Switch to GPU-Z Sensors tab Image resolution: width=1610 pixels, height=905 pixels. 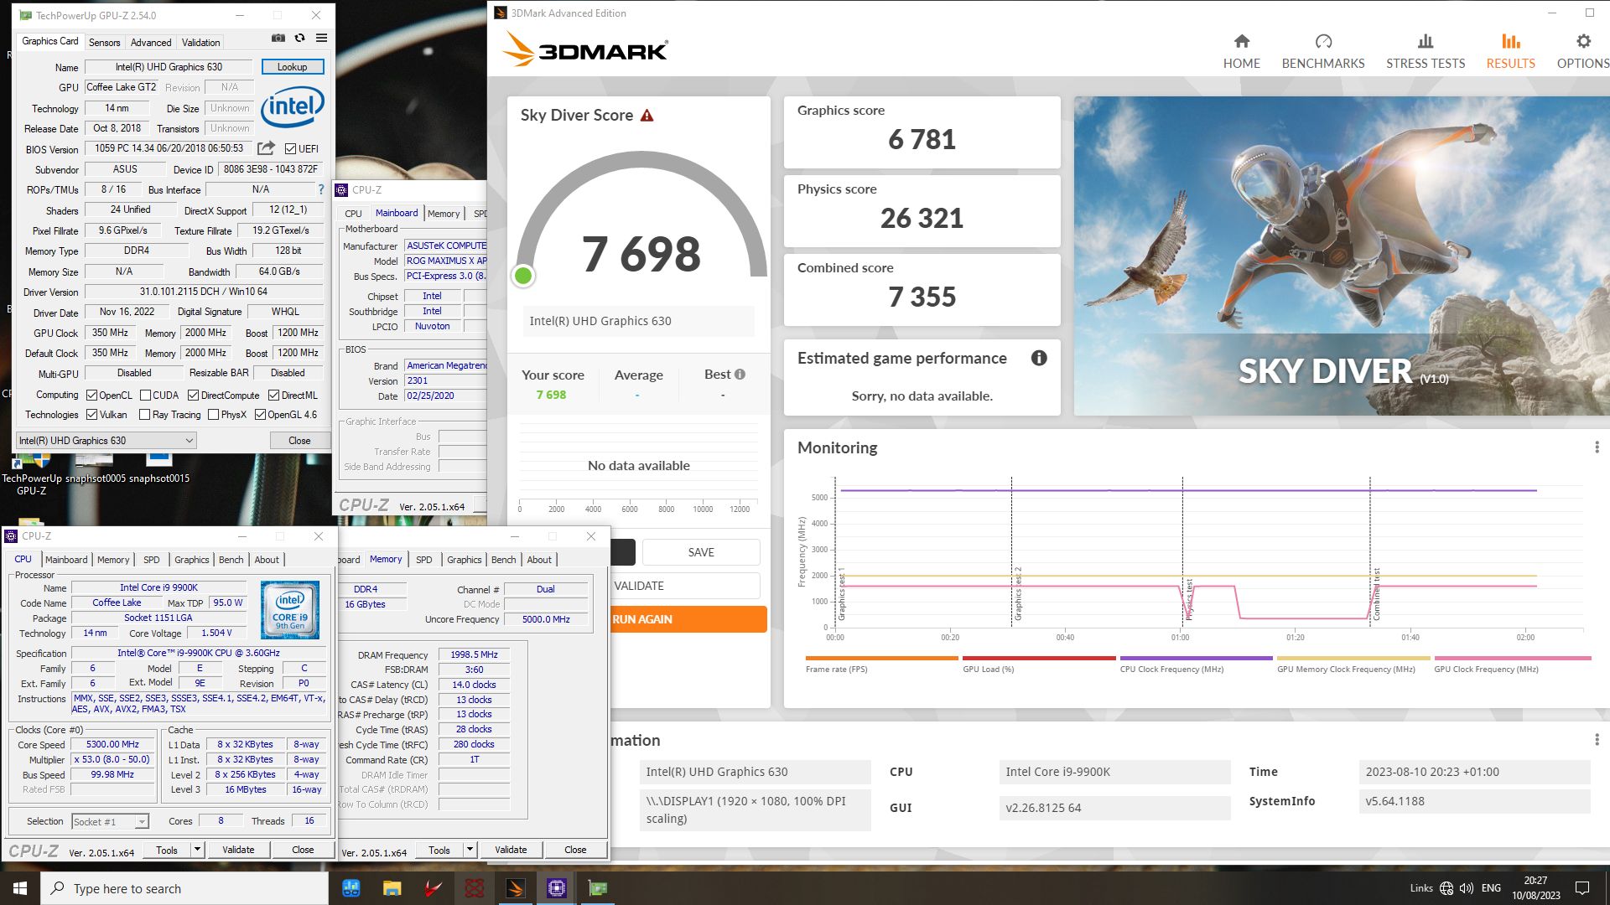click(104, 43)
